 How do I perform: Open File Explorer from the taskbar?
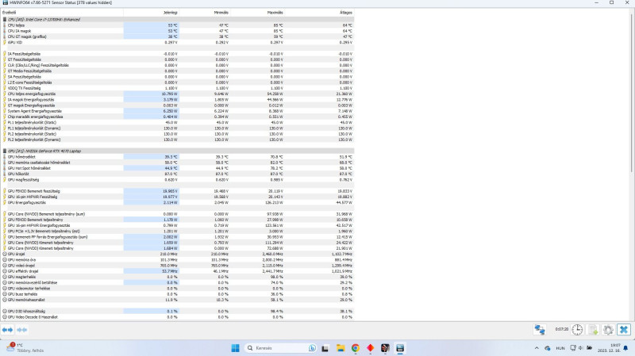pyautogui.click(x=341, y=348)
